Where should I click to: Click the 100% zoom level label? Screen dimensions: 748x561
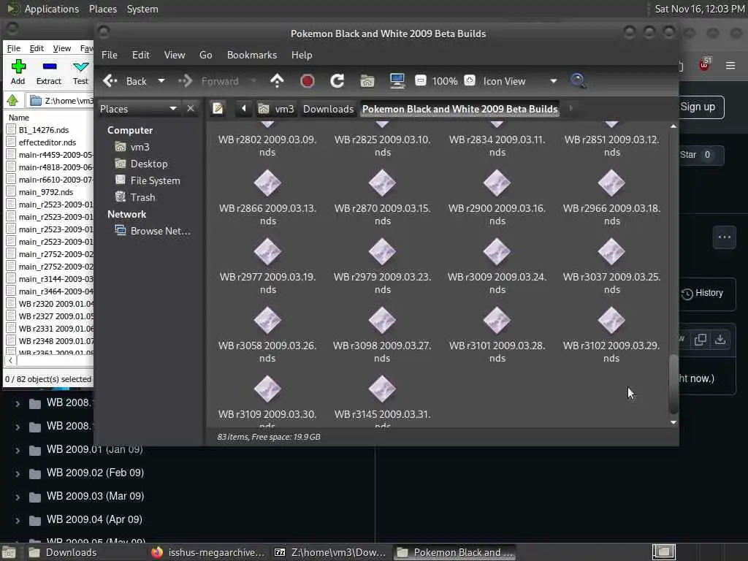445,81
